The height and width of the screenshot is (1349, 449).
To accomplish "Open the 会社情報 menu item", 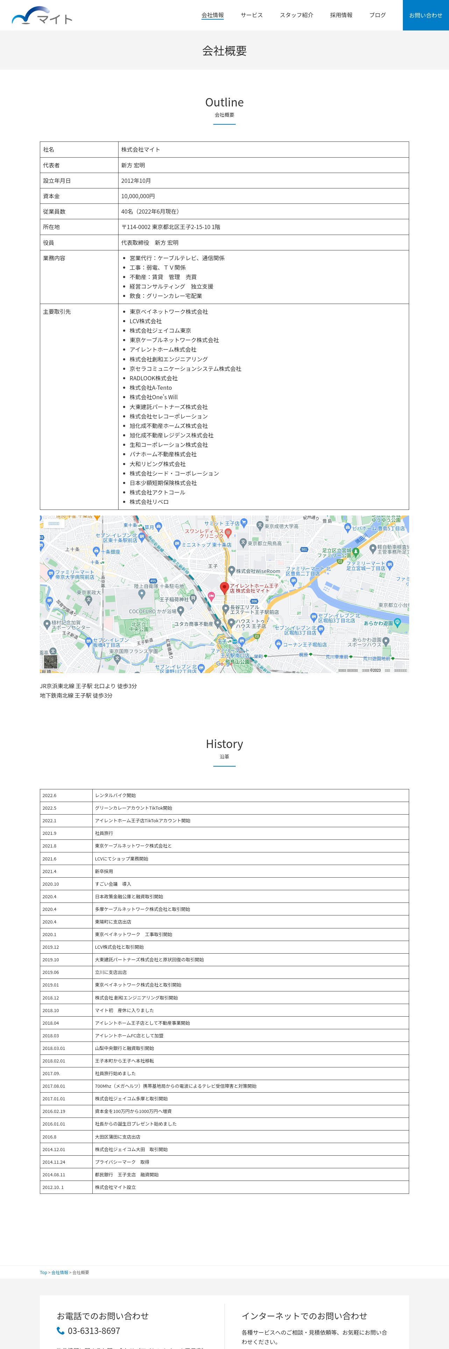I will point(212,15).
